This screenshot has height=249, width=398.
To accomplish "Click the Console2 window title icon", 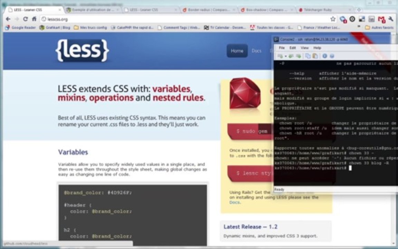I will point(276,39).
